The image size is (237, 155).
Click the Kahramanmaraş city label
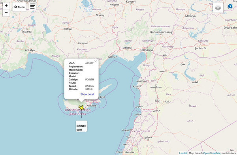[161, 32]
